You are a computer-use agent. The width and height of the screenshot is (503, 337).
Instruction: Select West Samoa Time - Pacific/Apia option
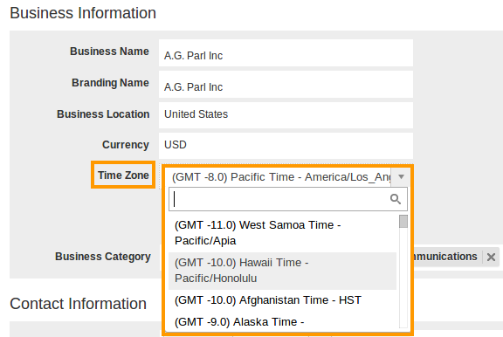click(282, 233)
